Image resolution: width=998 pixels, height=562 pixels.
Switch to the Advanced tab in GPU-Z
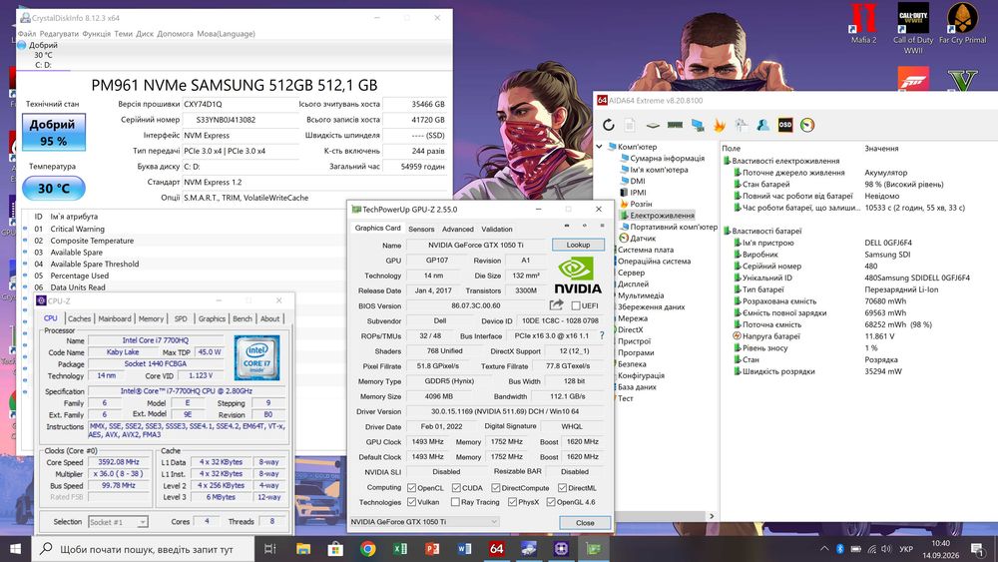(458, 230)
